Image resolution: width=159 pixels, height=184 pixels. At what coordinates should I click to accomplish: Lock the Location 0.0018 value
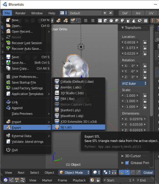(145, 42)
